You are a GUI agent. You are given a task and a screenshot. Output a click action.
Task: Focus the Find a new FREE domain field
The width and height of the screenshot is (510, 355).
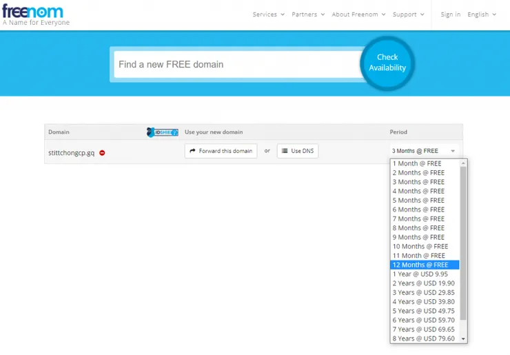[239, 64]
